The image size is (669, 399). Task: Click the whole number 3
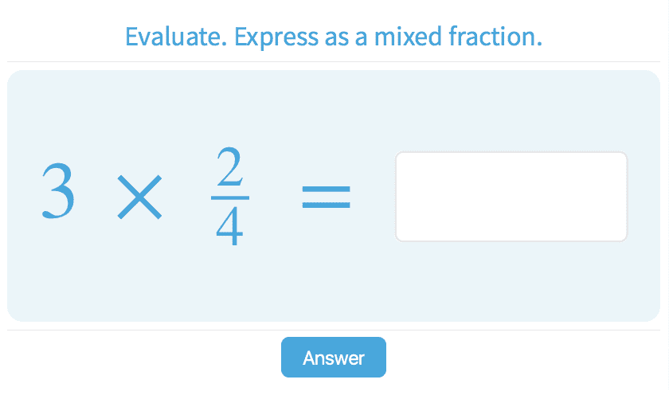tap(58, 193)
